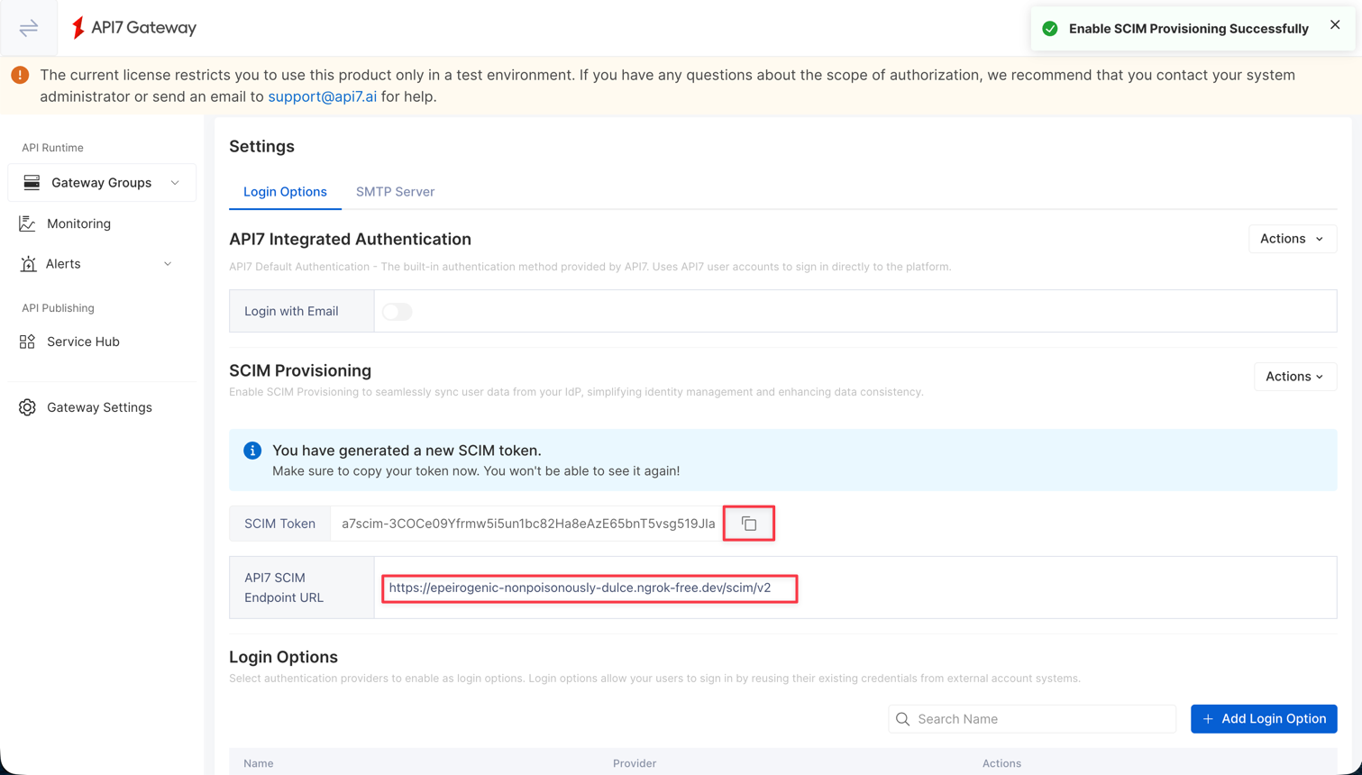Viewport: 1362px width, 775px height.
Task: Collapse the navigation sidebar with the arrows icon
Action: point(28,27)
